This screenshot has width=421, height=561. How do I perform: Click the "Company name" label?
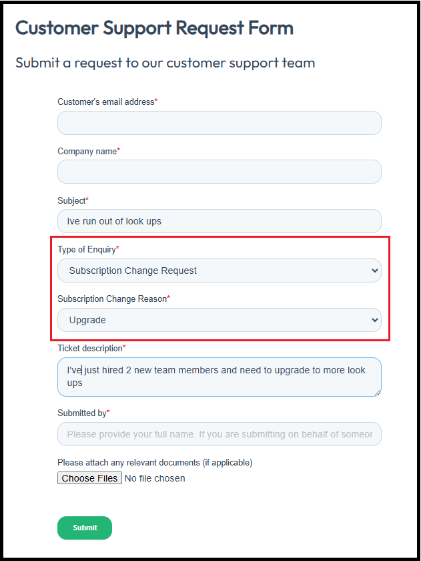[89, 152]
